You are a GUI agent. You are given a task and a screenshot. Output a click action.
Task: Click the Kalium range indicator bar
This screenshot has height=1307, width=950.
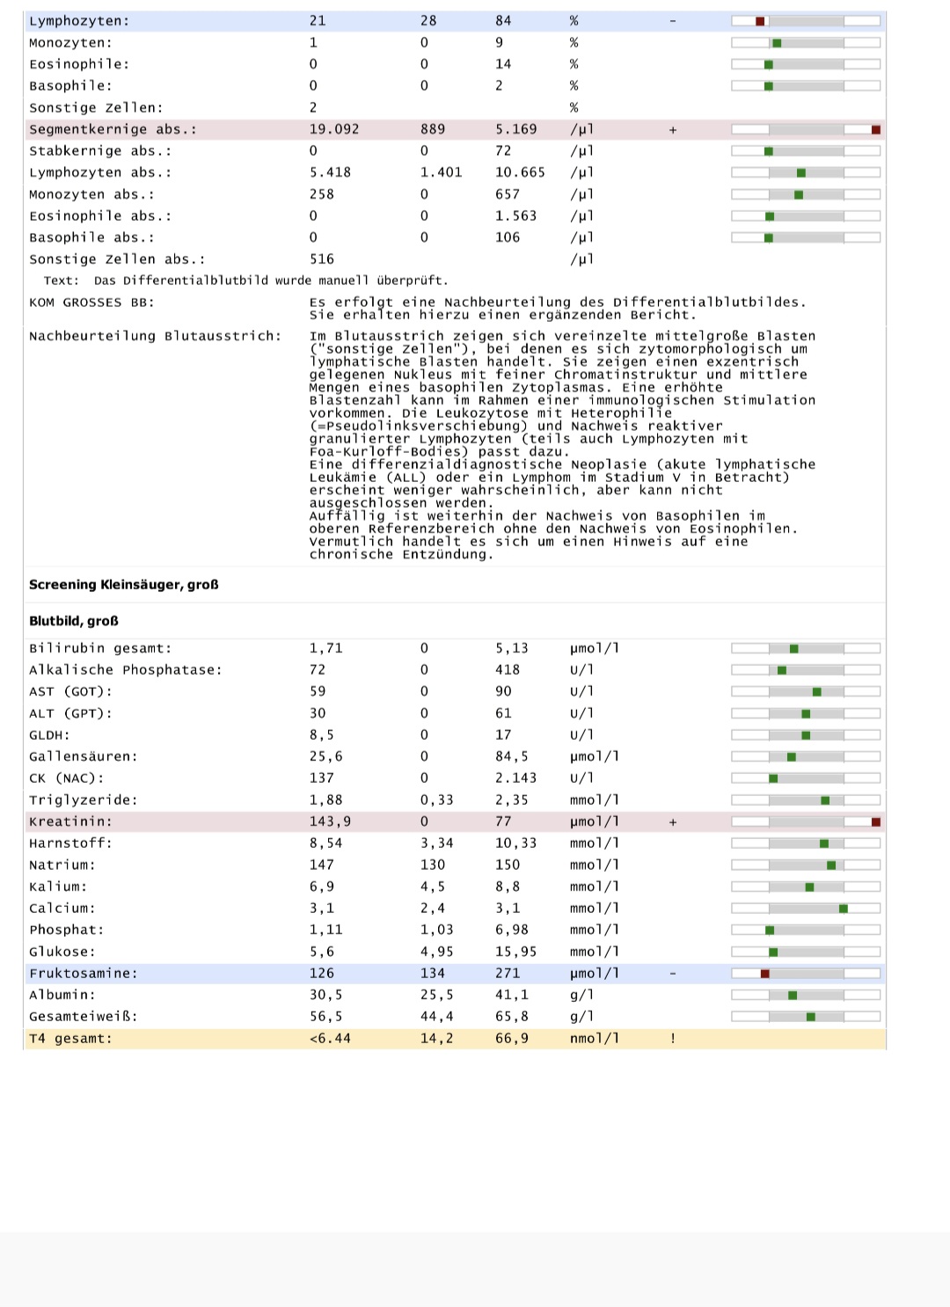[806, 887]
